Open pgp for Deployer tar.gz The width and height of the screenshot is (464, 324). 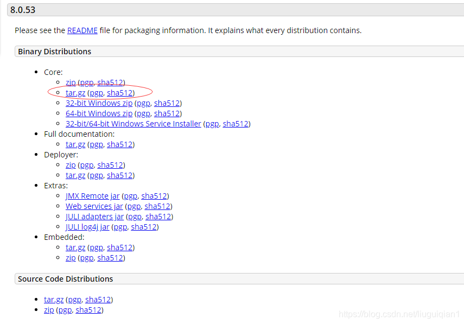click(97, 175)
